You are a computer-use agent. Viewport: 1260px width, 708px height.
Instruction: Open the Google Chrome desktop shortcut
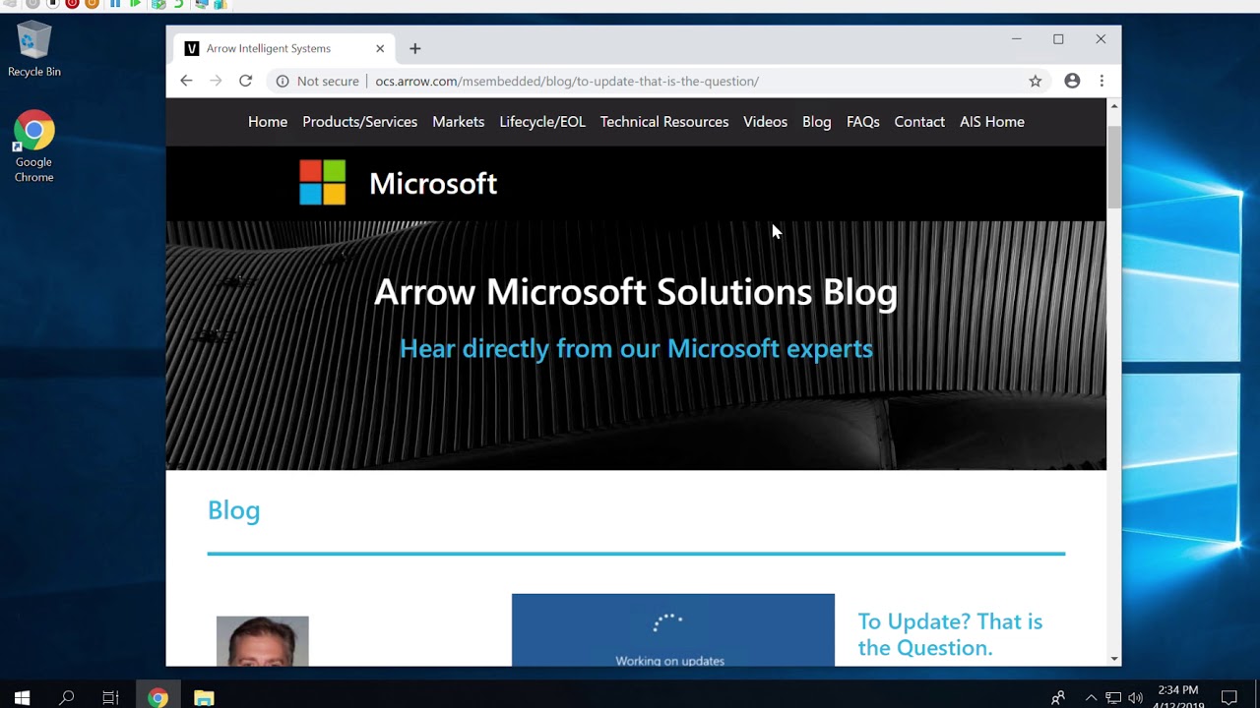point(33,147)
